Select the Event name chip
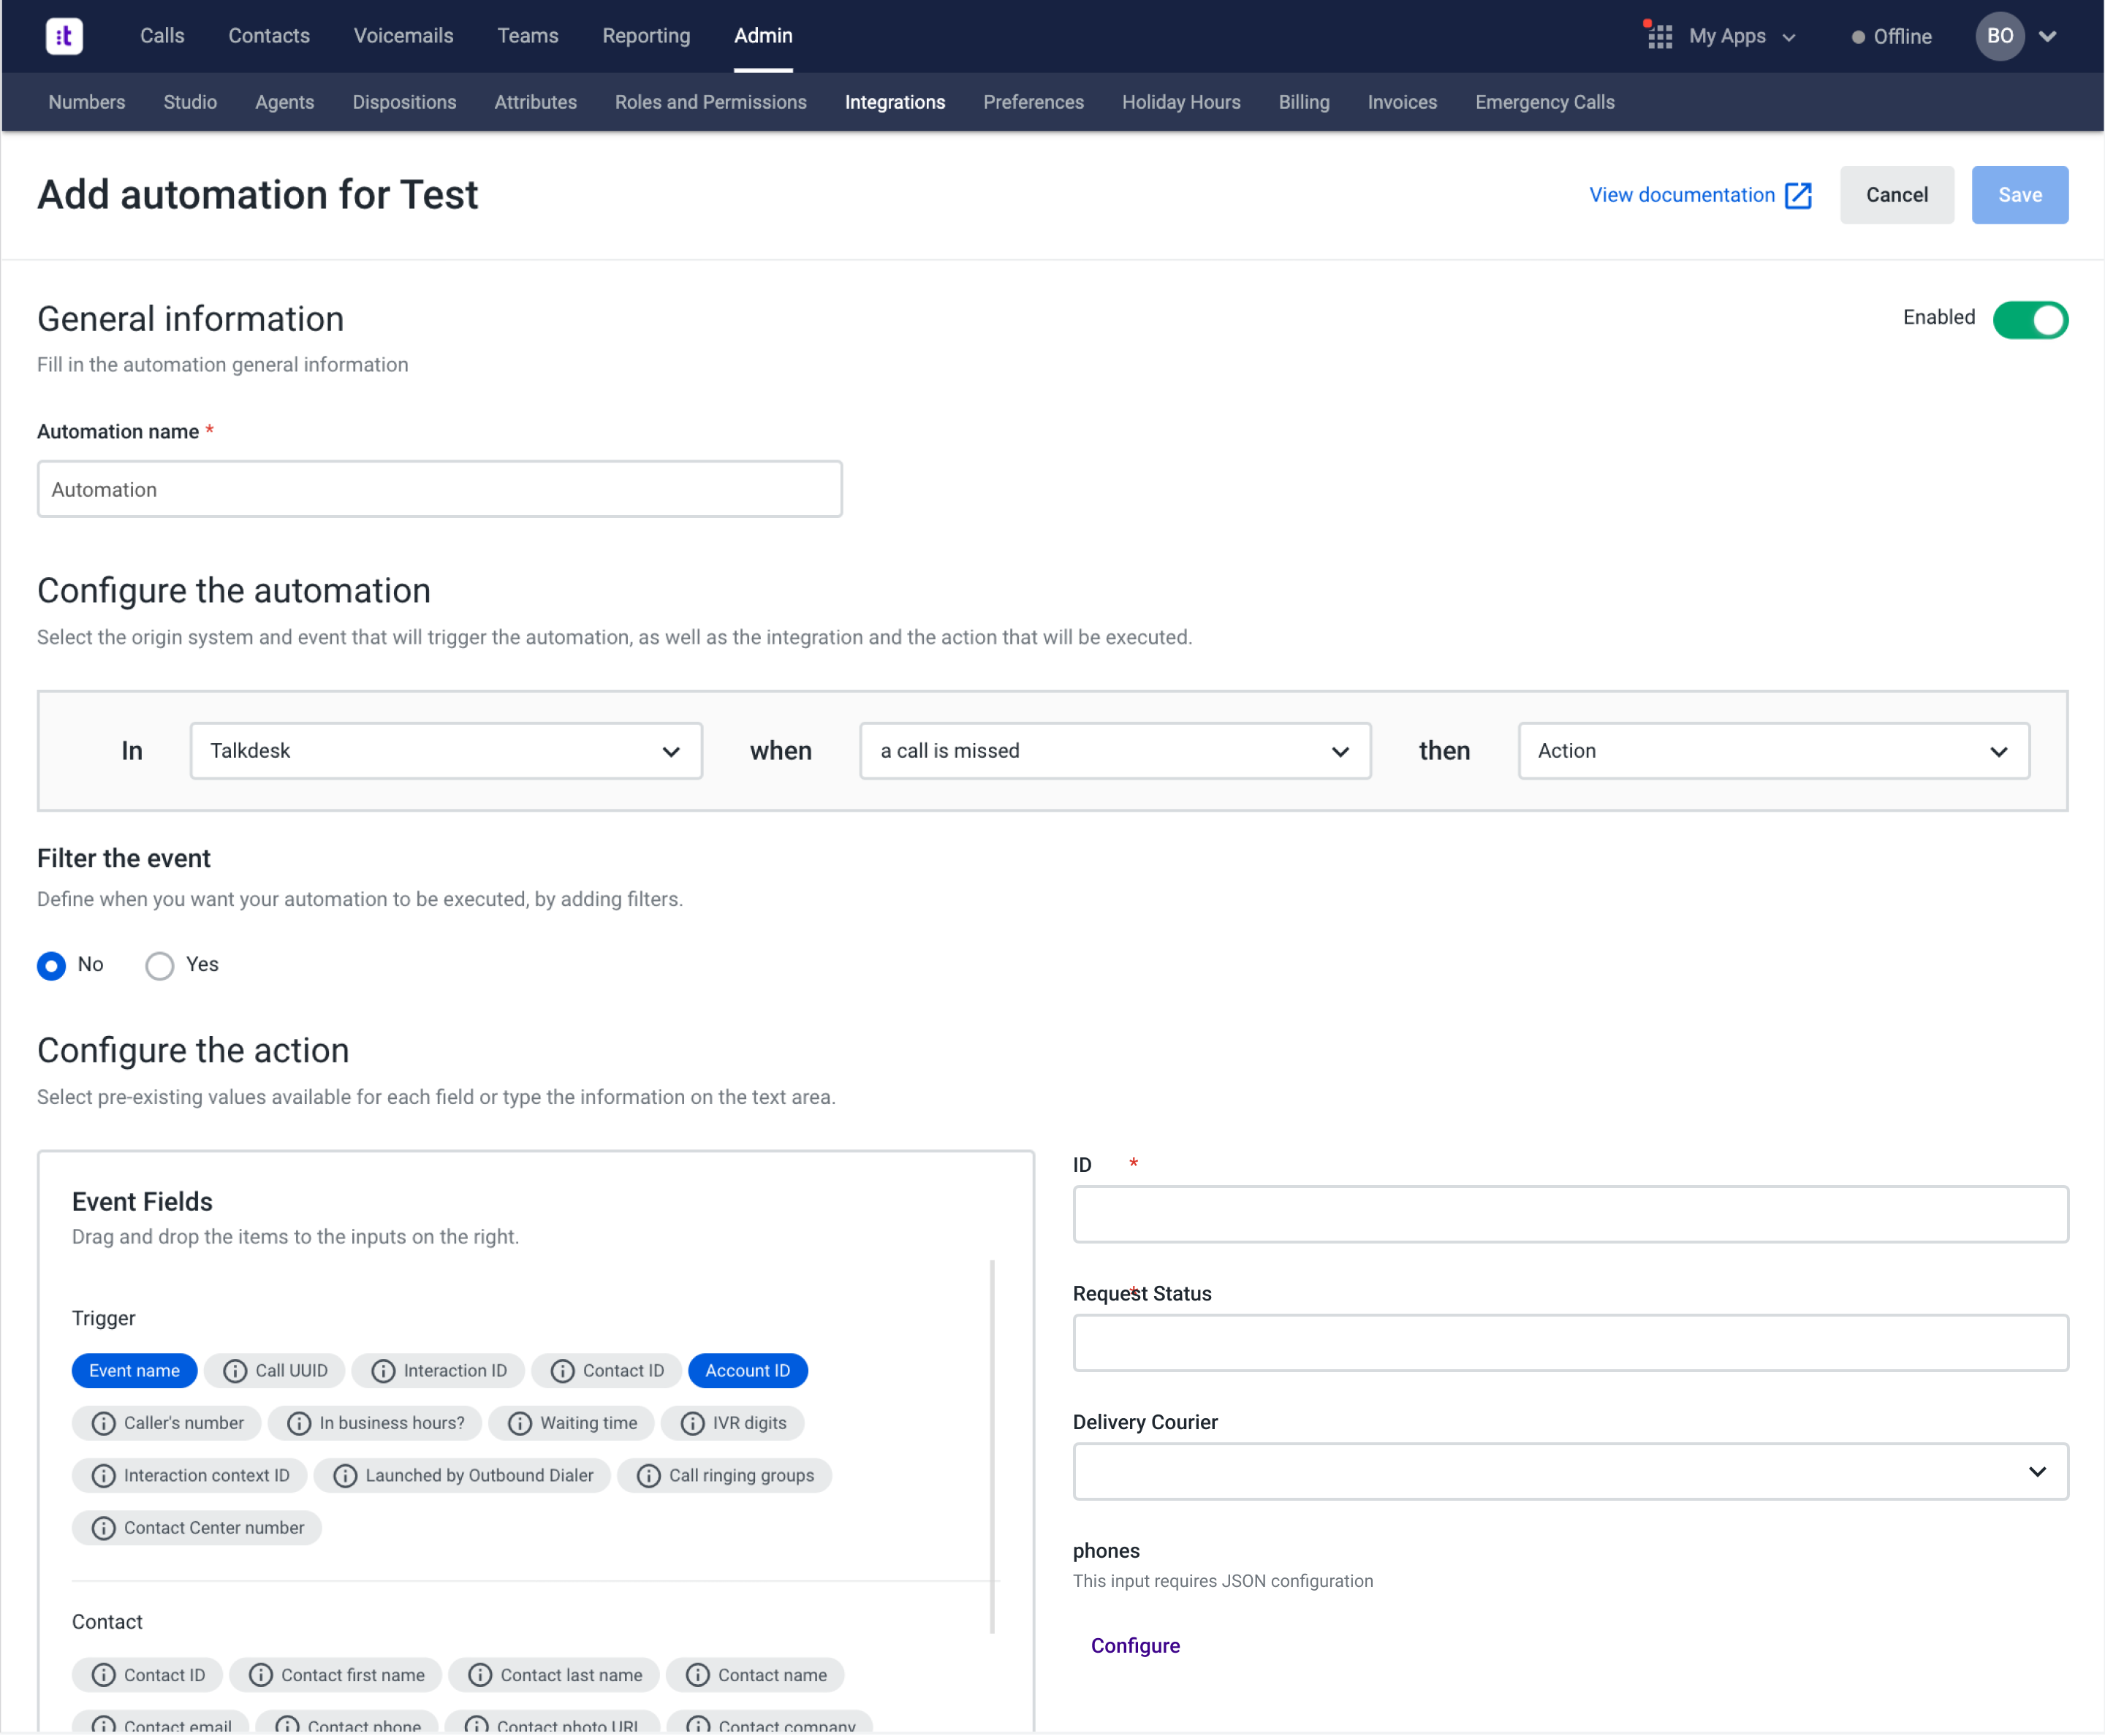 [134, 1371]
